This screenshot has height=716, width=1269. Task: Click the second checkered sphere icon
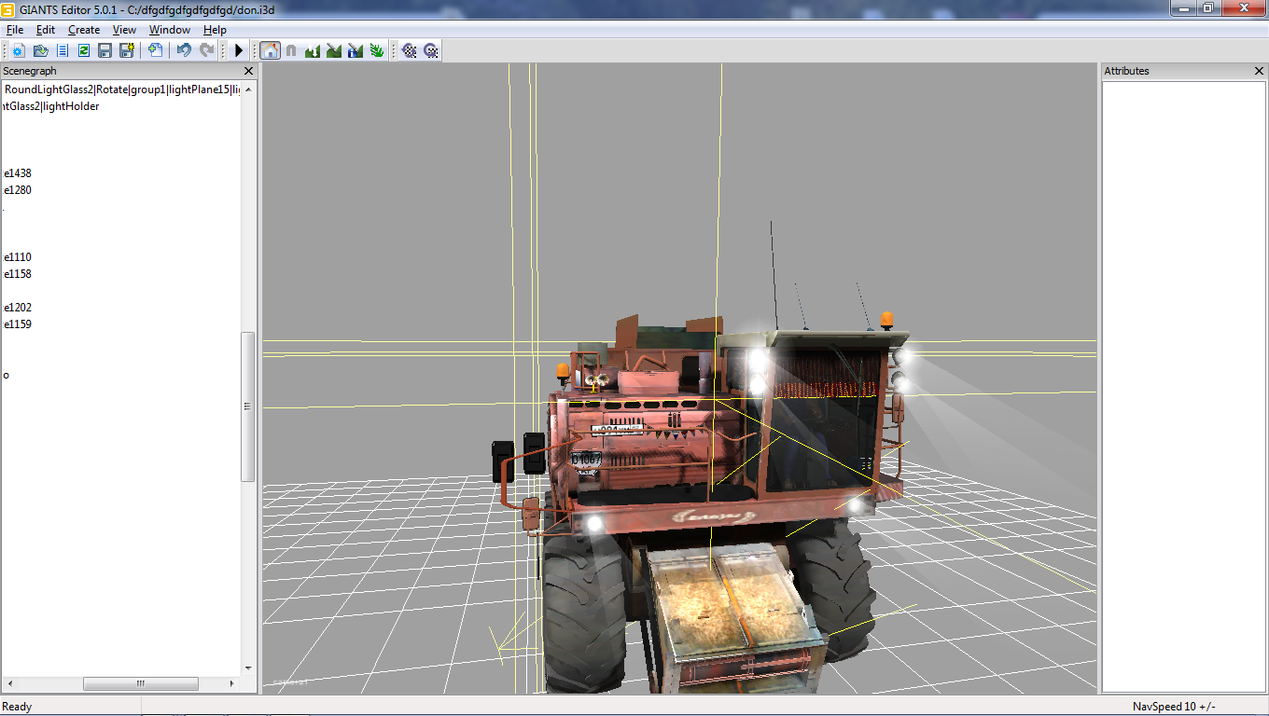coord(430,50)
